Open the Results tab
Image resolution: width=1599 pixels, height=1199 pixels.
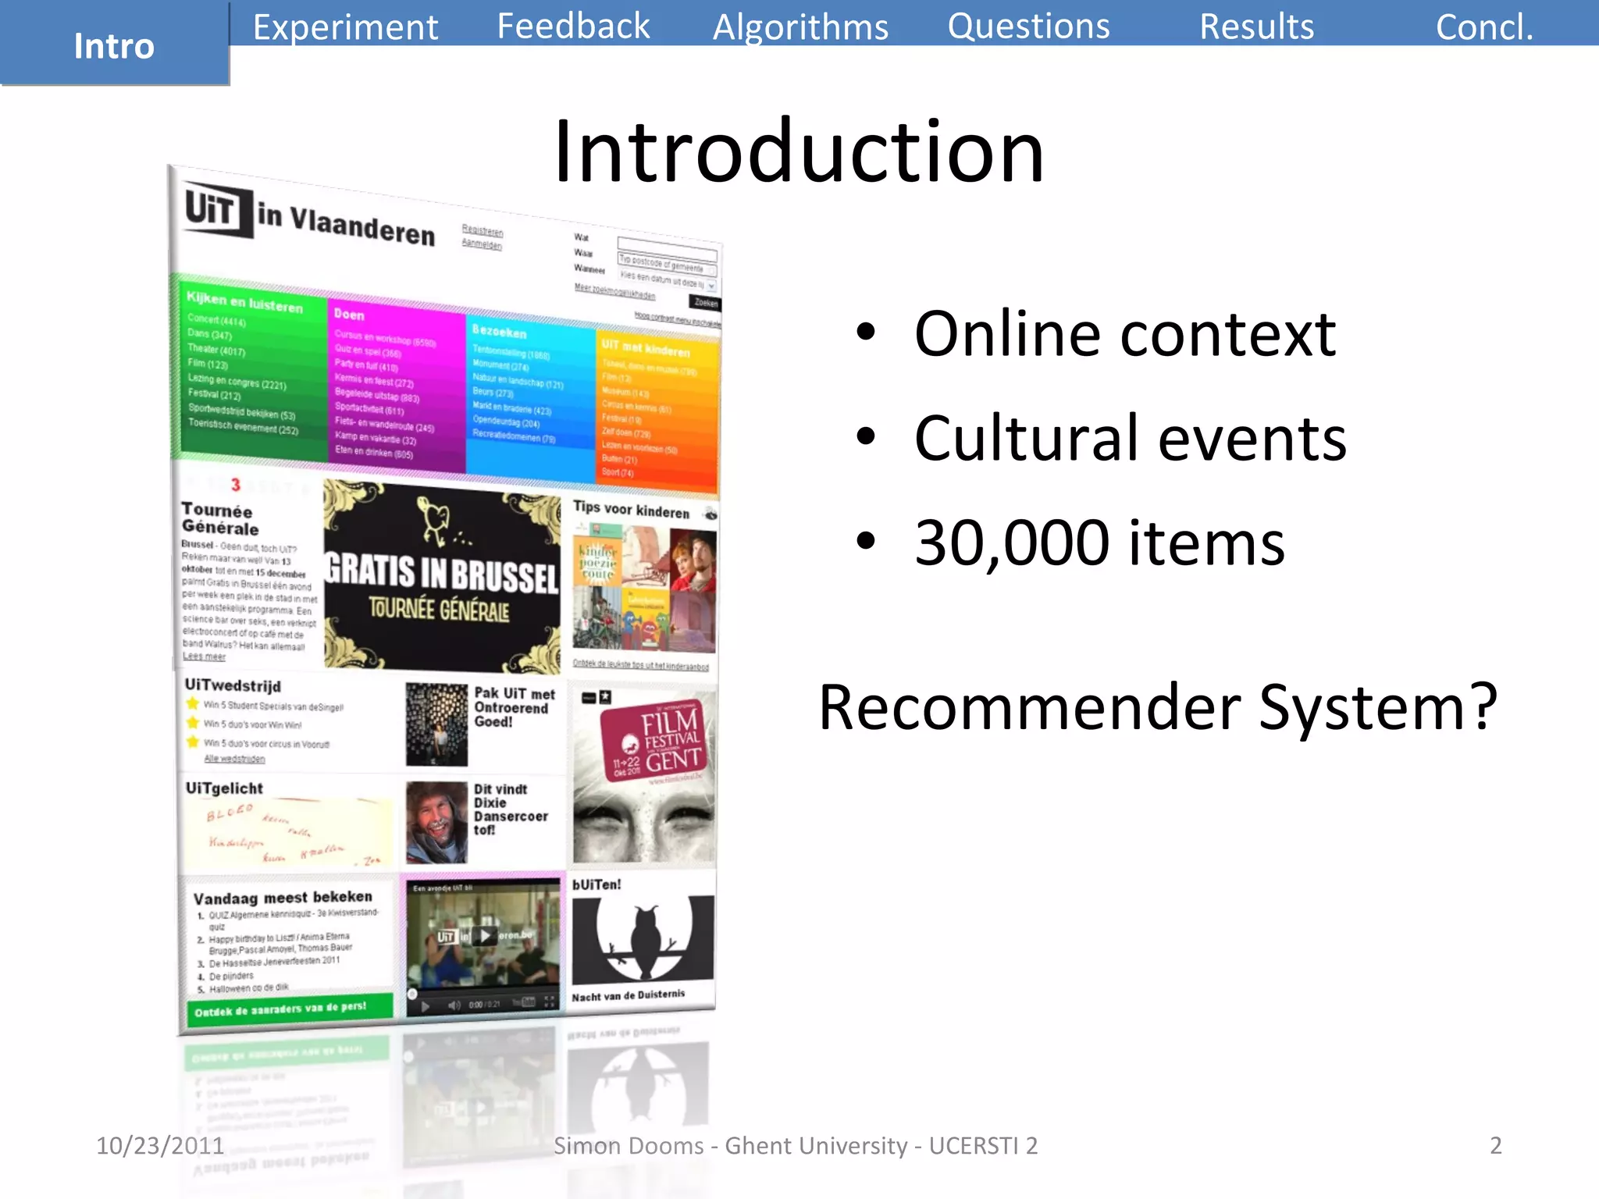1256,27
